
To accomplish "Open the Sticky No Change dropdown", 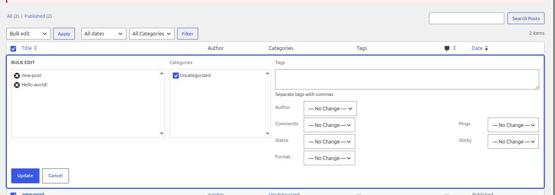I will coord(513,142).
